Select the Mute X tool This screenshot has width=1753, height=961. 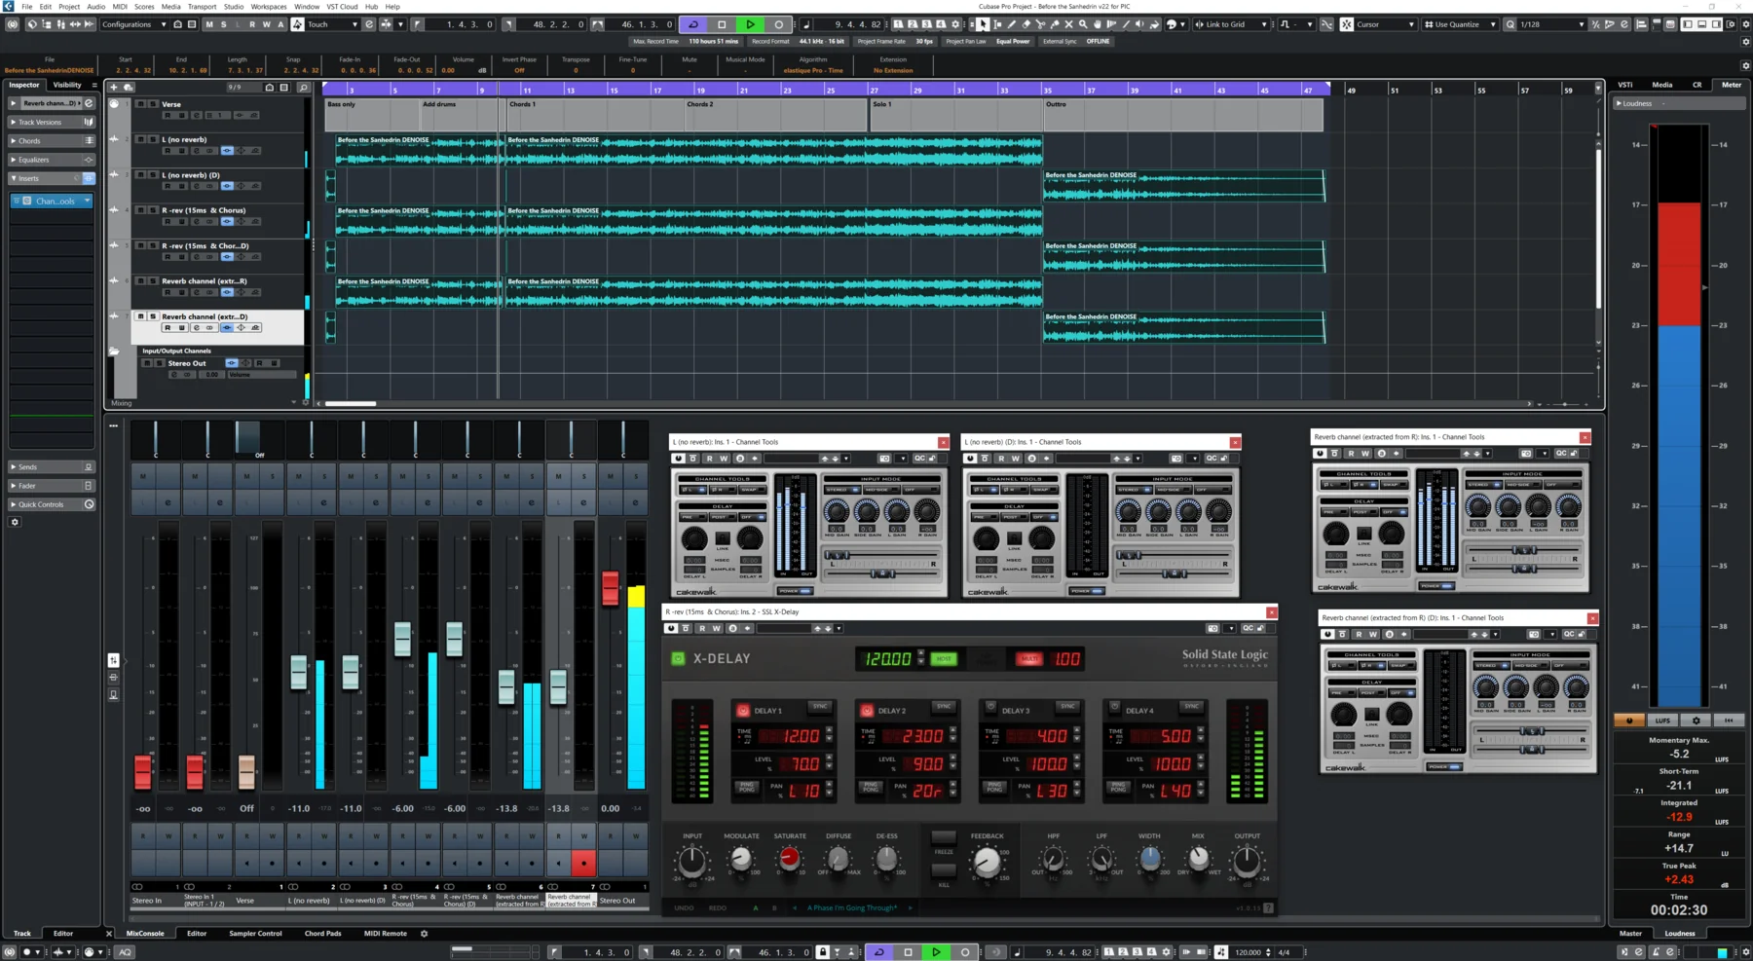click(1068, 24)
